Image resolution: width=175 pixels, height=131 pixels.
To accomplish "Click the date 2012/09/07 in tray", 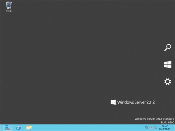I will point(165,129).
